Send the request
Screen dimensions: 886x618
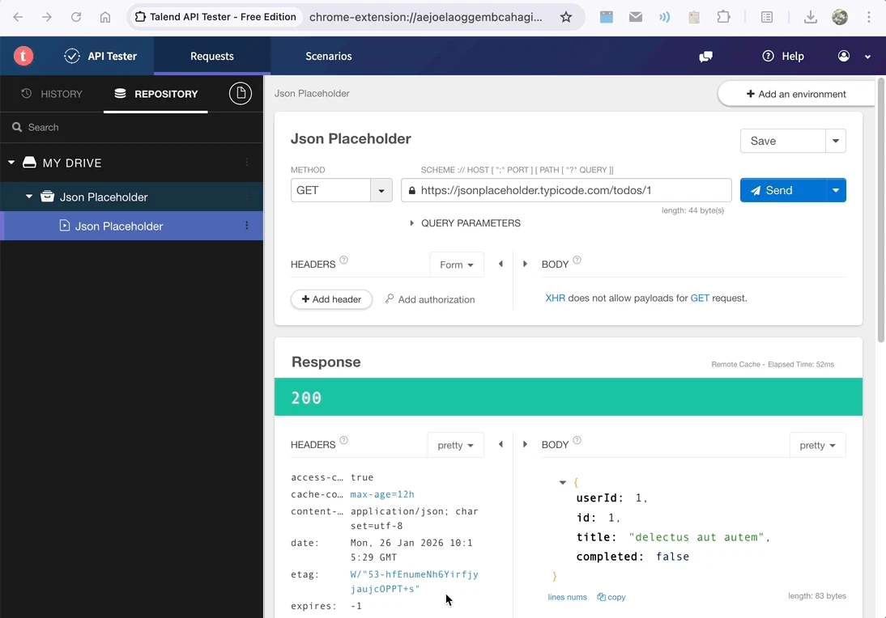tap(782, 190)
